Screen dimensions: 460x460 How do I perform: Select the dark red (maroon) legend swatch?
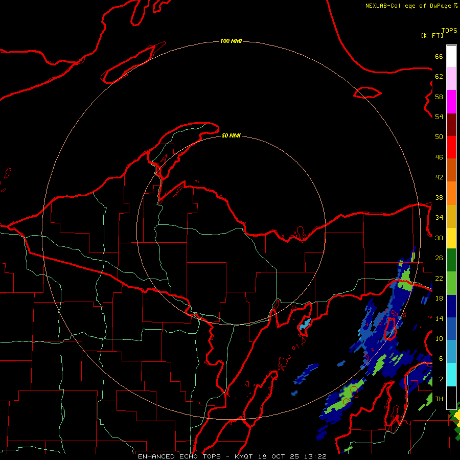(451, 125)
